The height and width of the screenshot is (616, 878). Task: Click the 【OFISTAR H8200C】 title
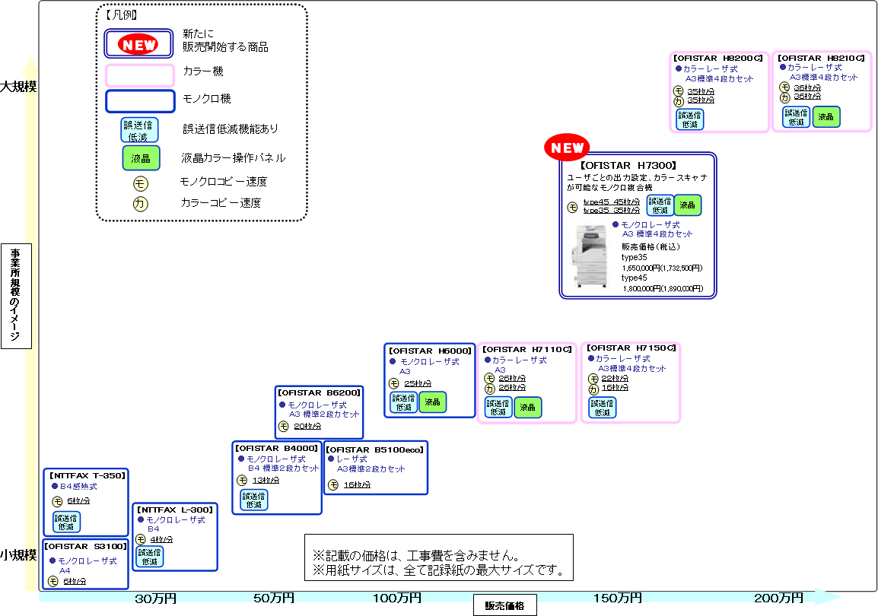(x=718, y=59)
